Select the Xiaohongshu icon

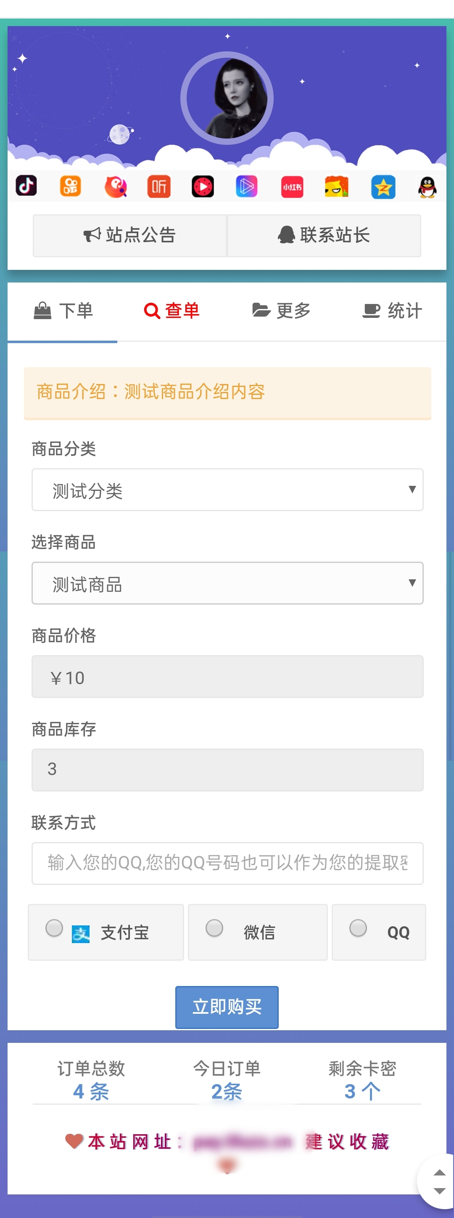(292, 186)
